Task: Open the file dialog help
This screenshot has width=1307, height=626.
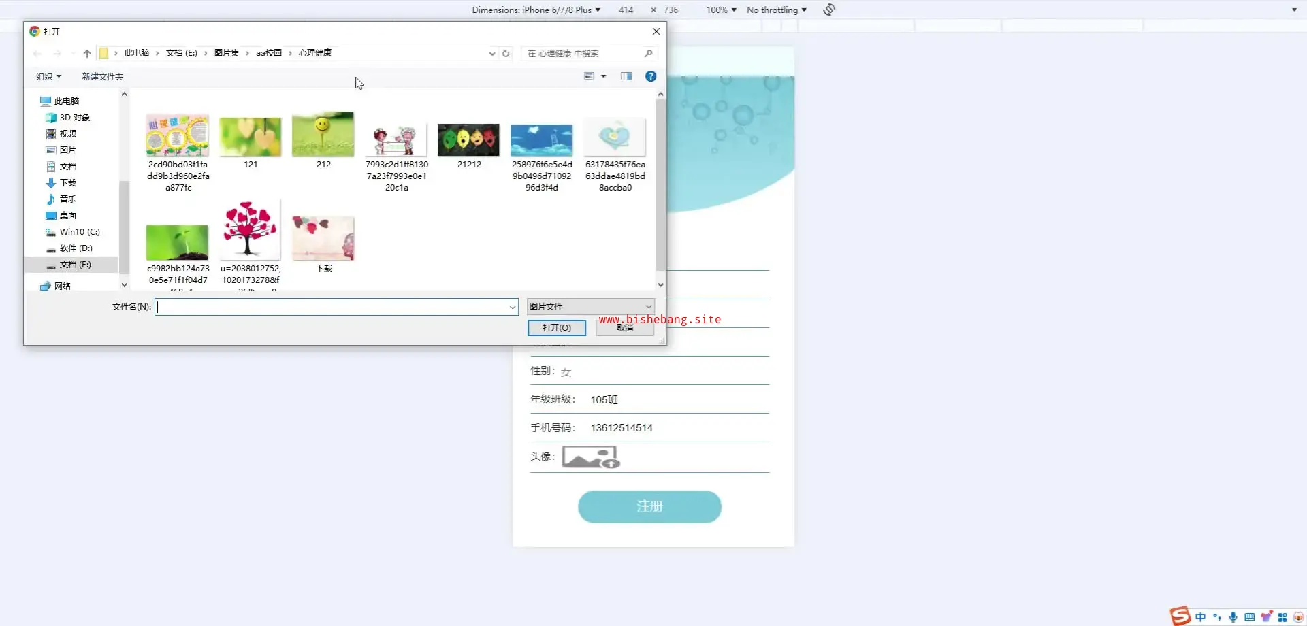Action: [651, 76]
